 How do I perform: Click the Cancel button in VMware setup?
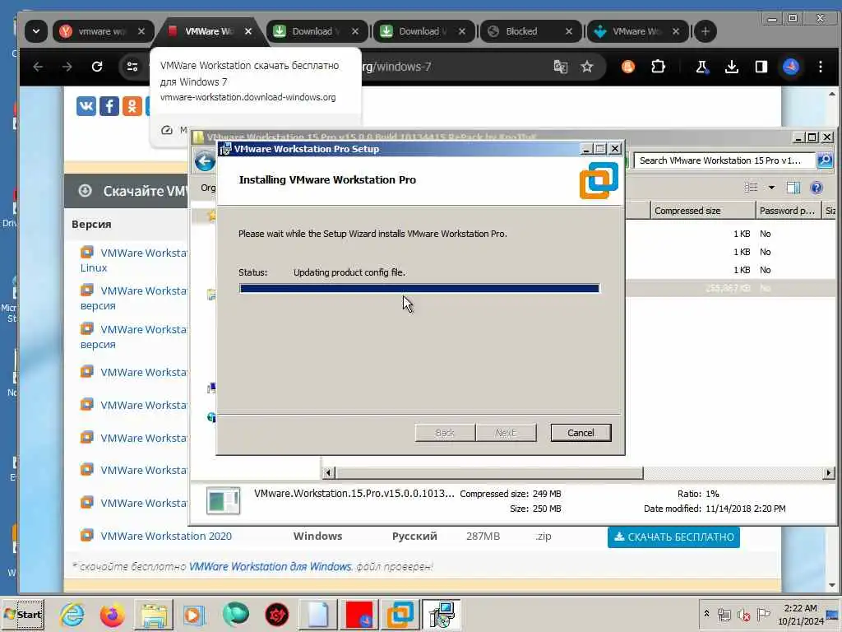pyautogui.click(x=581, y=433)
